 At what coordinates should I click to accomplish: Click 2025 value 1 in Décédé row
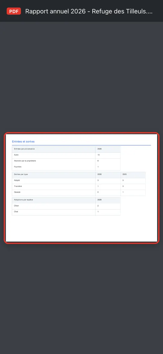point(123,192)
